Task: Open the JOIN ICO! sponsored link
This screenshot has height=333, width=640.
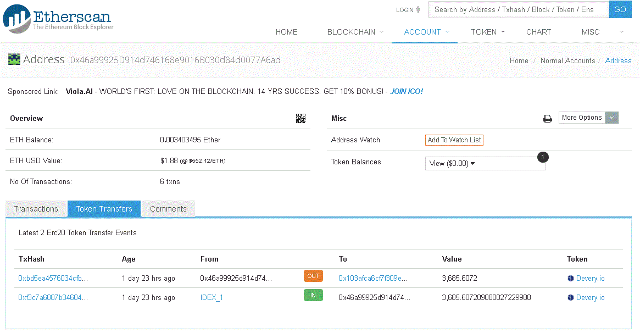Action: point(406,91)
